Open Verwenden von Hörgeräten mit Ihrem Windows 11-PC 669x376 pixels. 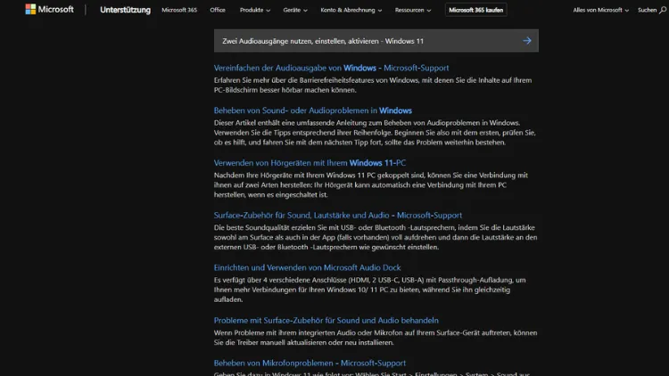tap(310, 163)
